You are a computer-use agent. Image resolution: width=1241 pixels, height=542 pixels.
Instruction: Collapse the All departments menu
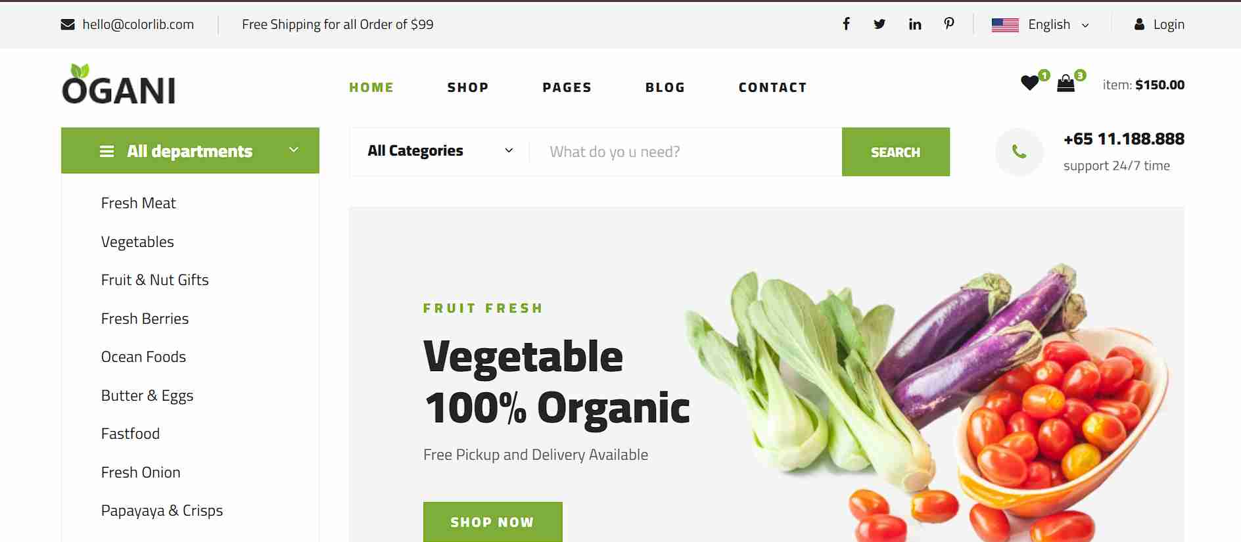190,150
